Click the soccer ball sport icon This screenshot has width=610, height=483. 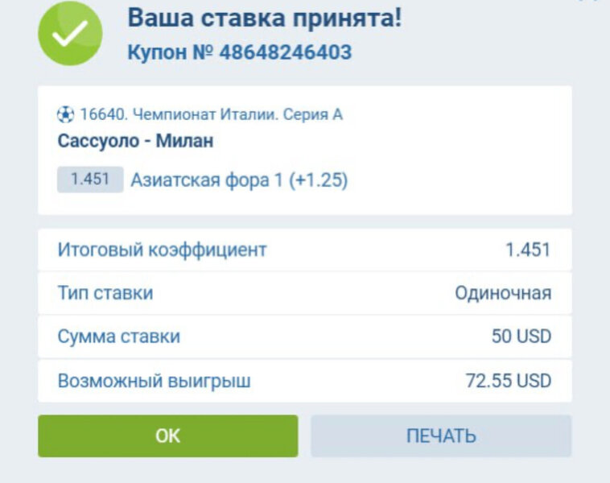[66, 114]
